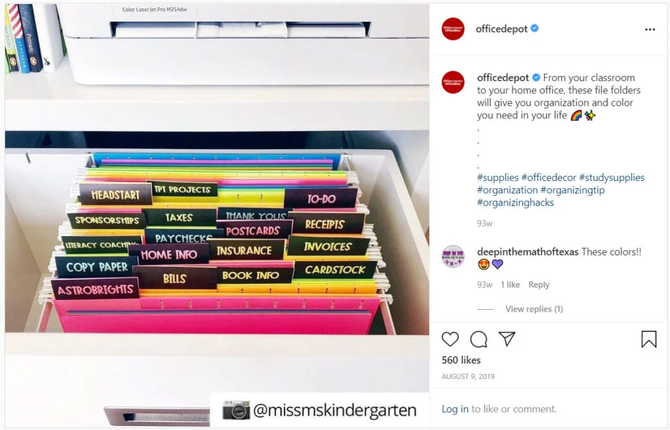Open the #organizinghacks hashtag
The image size is (670, 430).
pyautogui.click(x=516, y=203)
